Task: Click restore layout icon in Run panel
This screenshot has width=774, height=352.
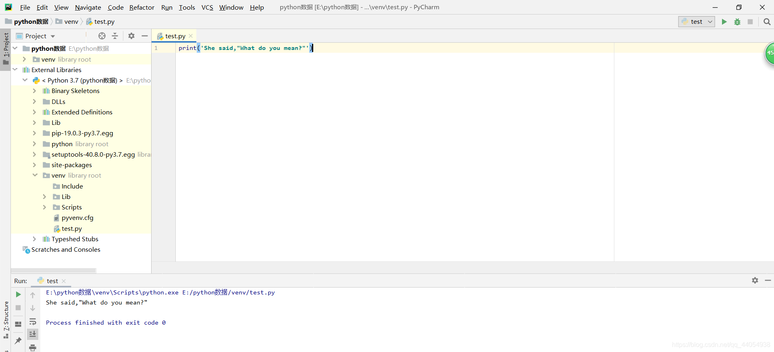Action: point(18,324)
